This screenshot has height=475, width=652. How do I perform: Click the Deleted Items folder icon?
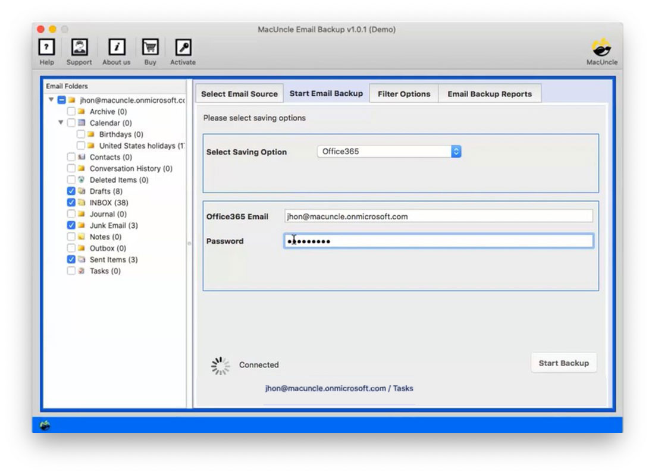81,180
